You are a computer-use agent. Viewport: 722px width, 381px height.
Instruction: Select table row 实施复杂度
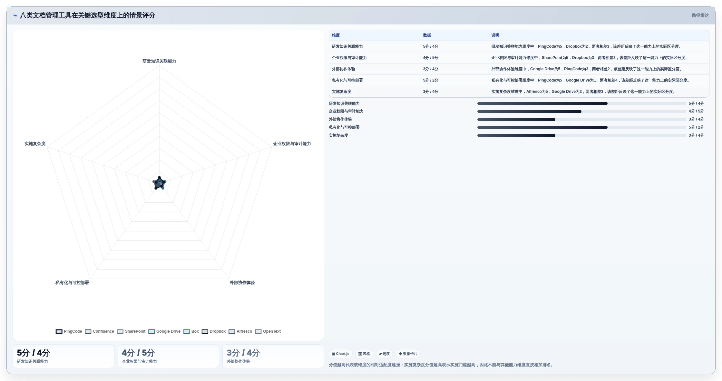(x=519, y=92)
